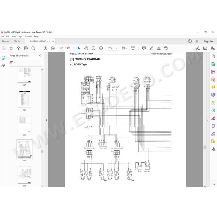
Task: Open the right pane Comment tool
Action: tap(213, 87)
